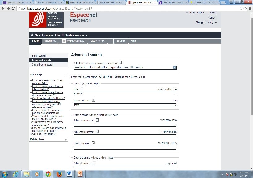The width and height of the screenshot is (253, 178).
Task: Open Help tab
Action: coord(133,41)
